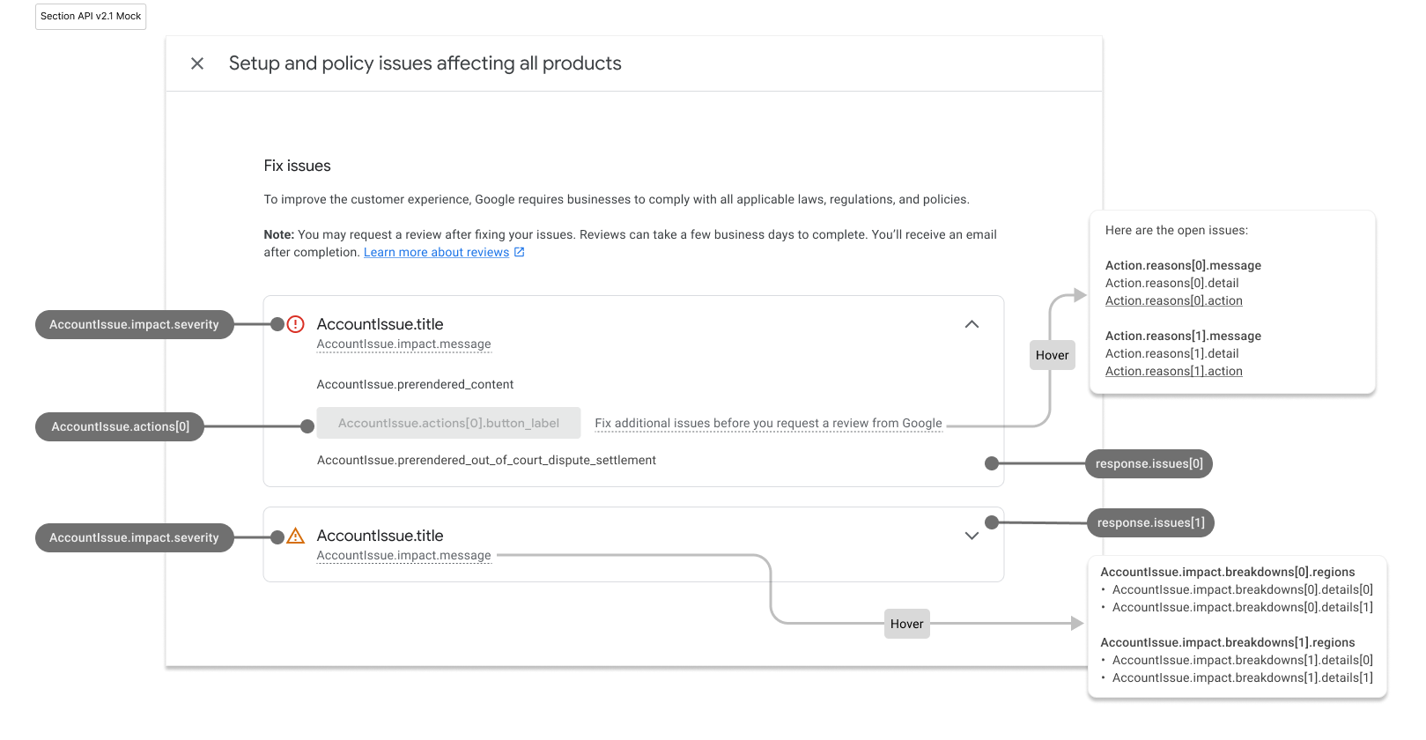This screenshot has width=1426, height=740.
Task: Click the lower Hover label
Action: [906, 625]
